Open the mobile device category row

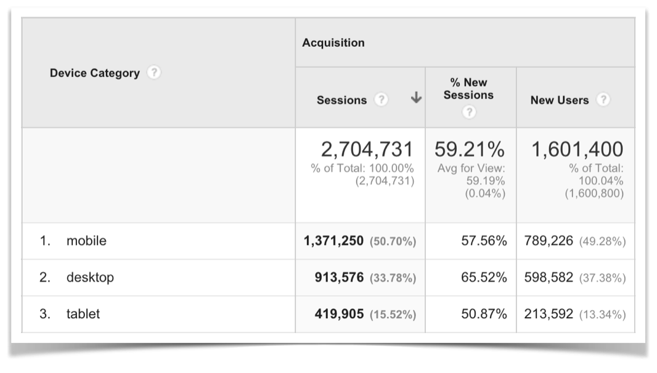pos(86,241)
